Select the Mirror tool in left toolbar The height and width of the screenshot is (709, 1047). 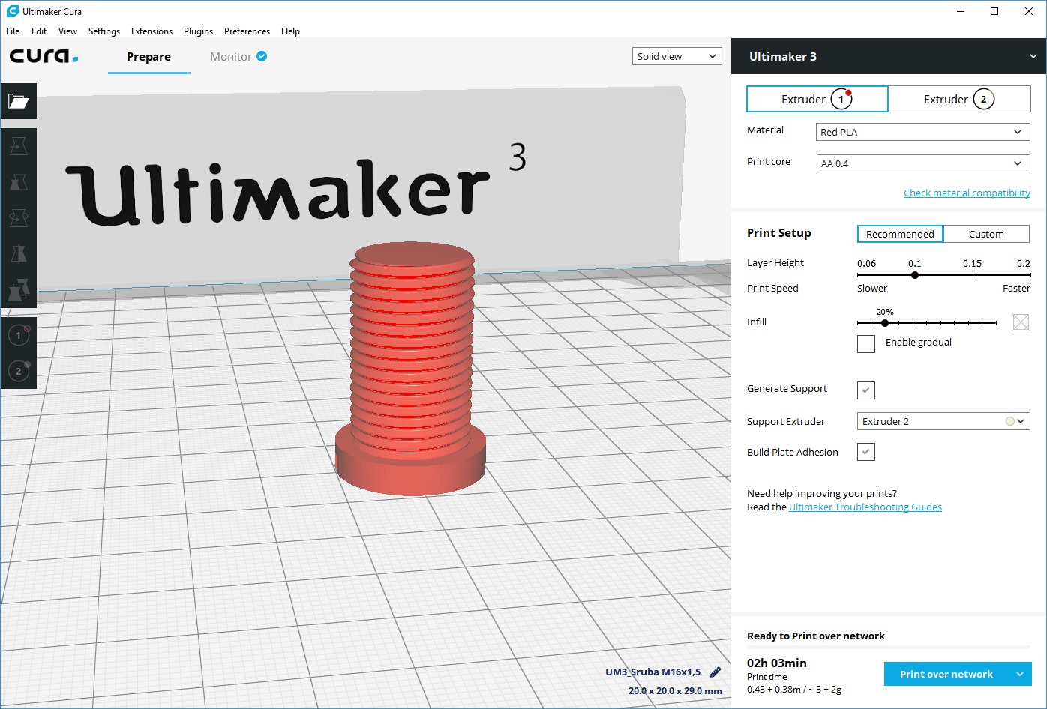[x=18, y=253]
